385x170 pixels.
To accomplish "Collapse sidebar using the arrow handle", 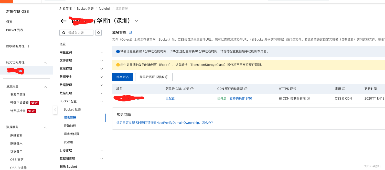I will [x=55, y=110].
